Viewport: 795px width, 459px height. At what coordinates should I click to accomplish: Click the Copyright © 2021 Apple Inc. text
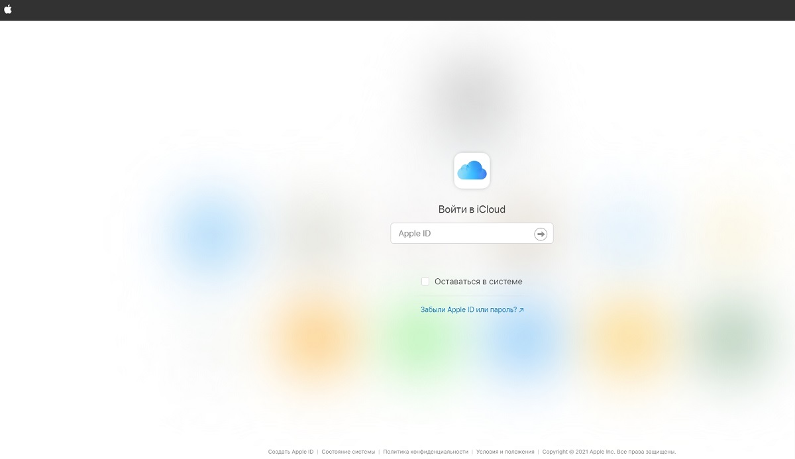[578, 452]
